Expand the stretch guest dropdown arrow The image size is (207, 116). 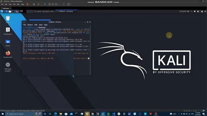(x=71, y=4)
